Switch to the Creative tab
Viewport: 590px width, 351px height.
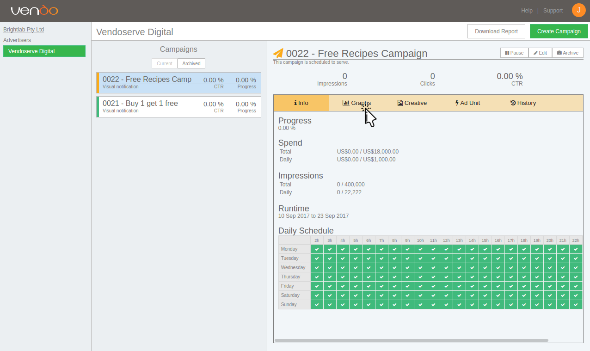[x=412, y=103]
